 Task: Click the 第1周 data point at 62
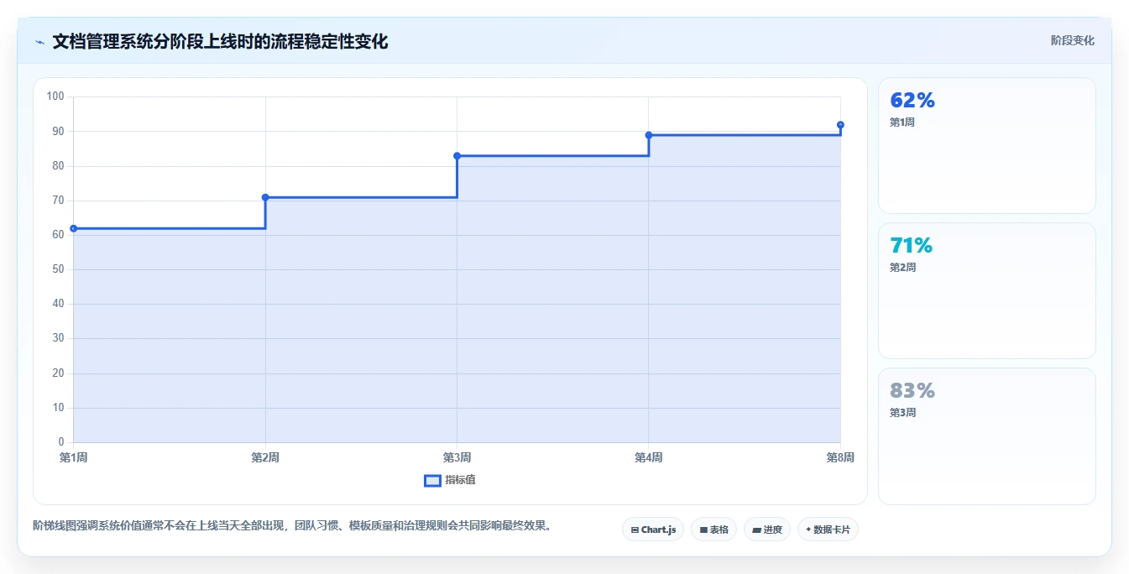click(74, 228)
